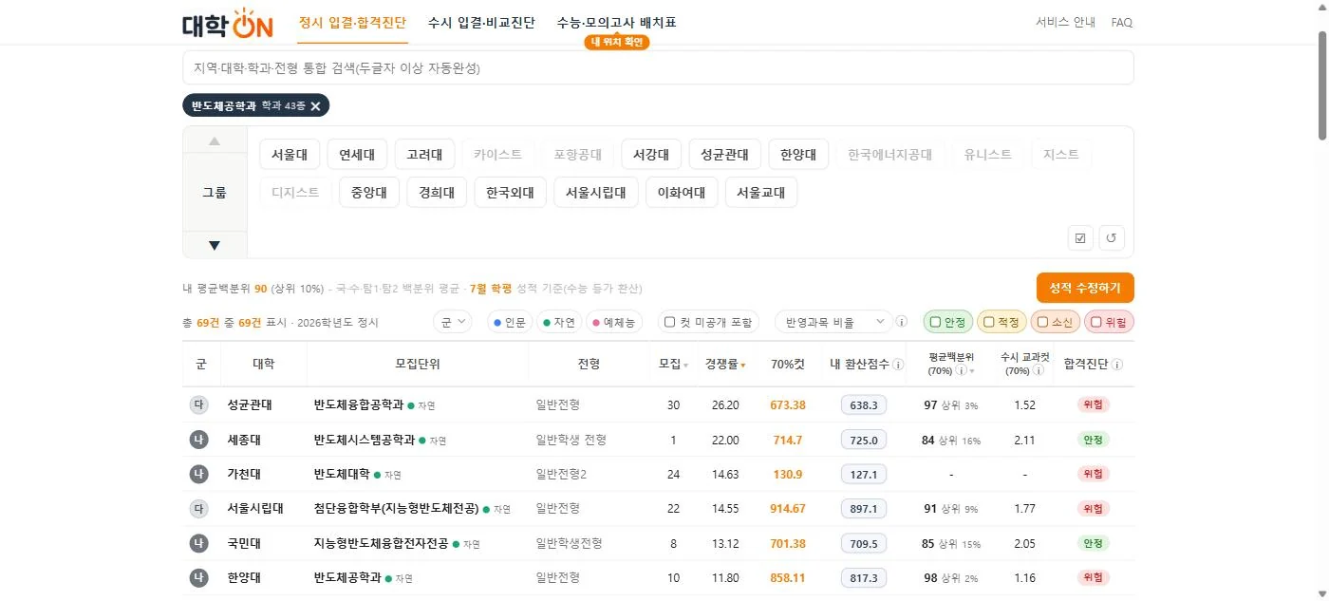Select 경희대 university chip
This screenshot has width=1329, height=601.
[x=437, y=193]
